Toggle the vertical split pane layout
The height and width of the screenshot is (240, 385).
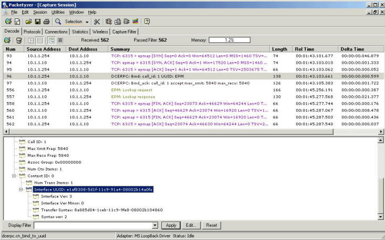pos(31,41)
